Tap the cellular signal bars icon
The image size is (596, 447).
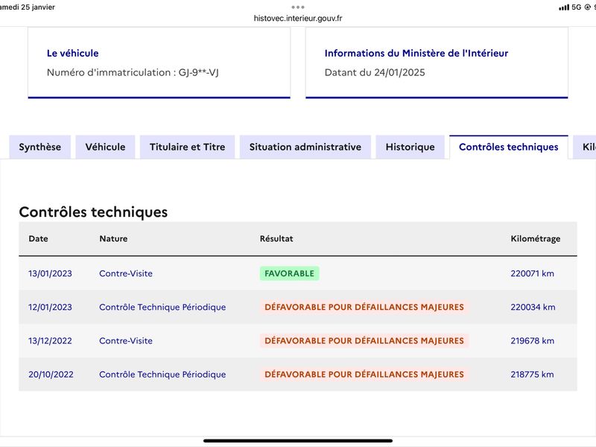point(564,7)
